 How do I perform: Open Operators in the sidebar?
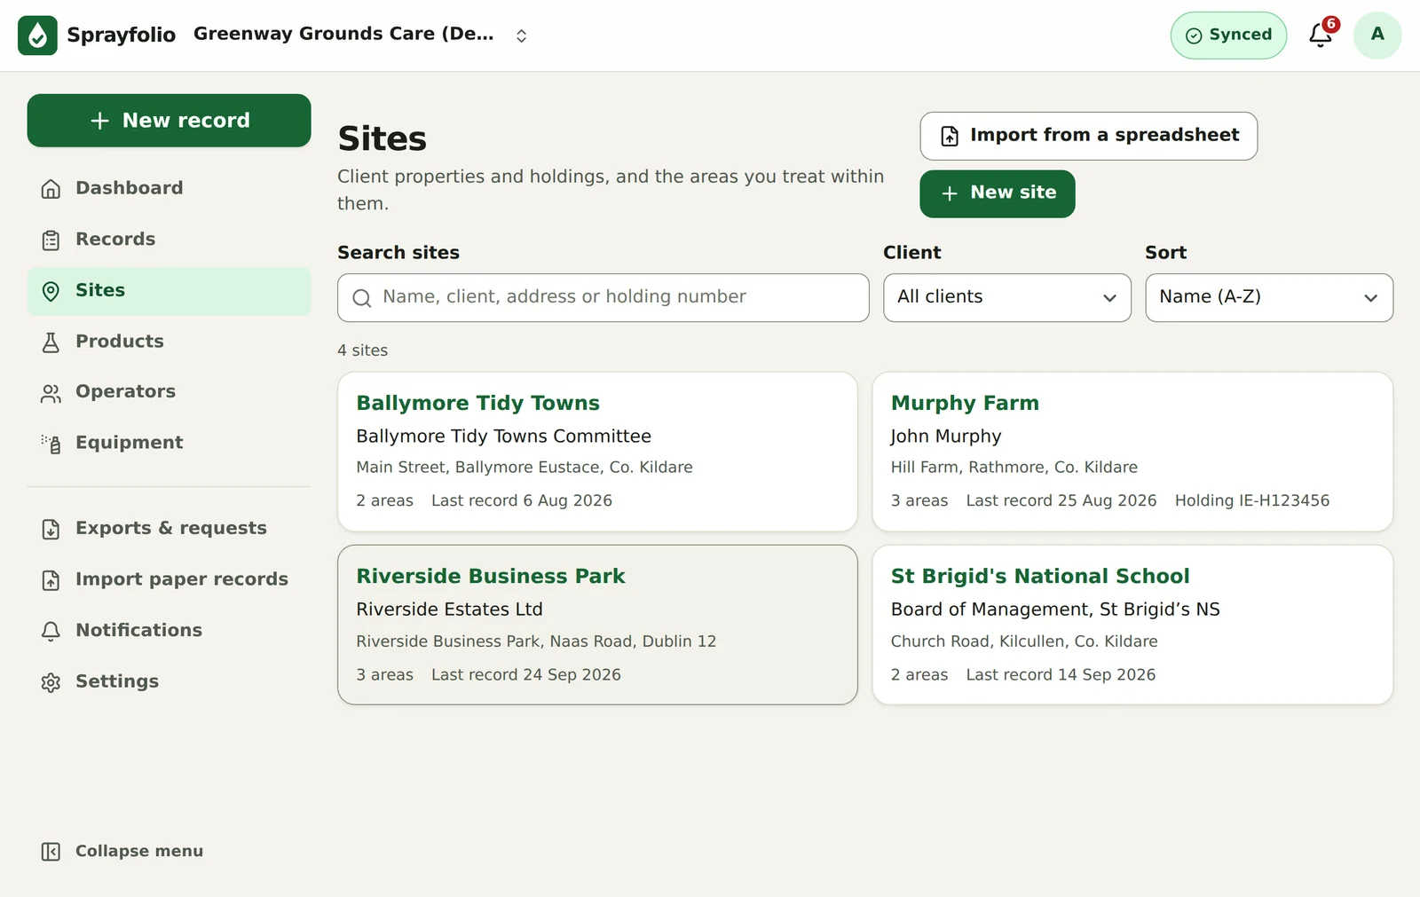pyautogui.click(x=169, y=392)
